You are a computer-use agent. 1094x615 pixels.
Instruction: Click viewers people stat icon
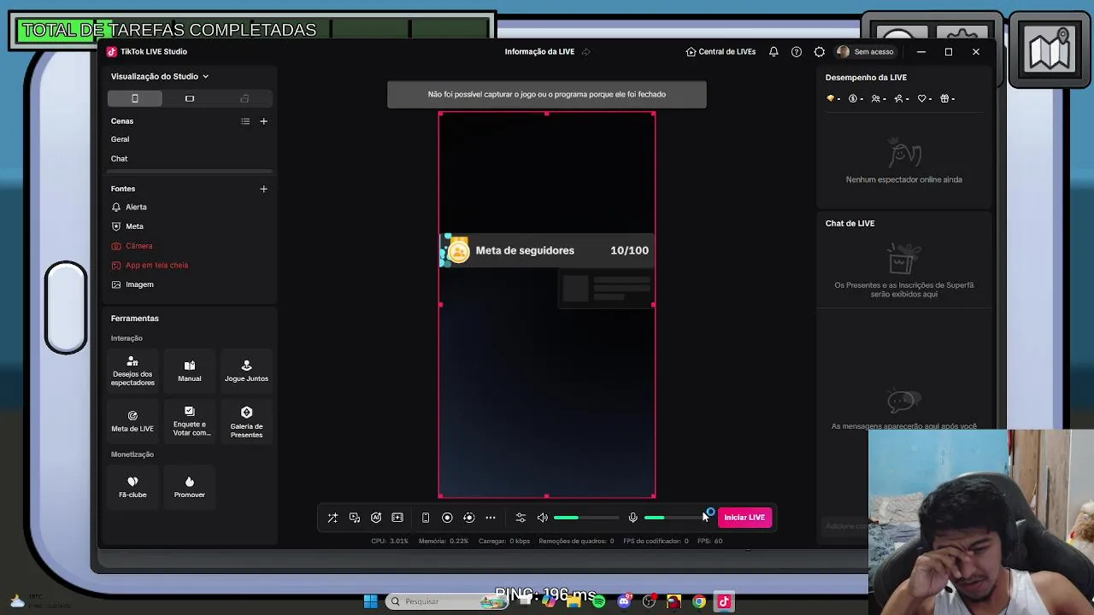click(879, 98)
